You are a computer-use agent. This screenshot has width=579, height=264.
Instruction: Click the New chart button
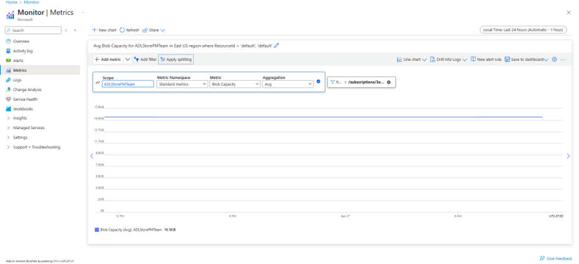[x=104, y=30]
